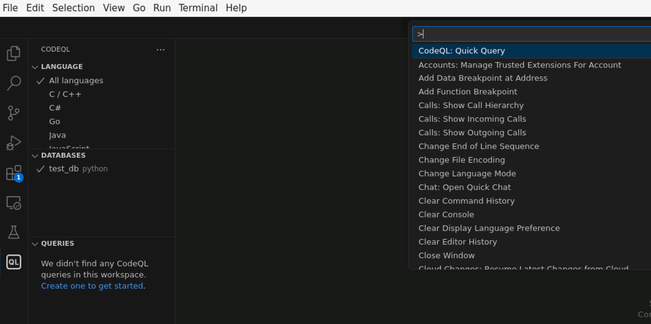Image resolution: width=651 pixels, height=324 pixels.
Task: Choose Change End of Line Sequence
Action: pos(531,146)
